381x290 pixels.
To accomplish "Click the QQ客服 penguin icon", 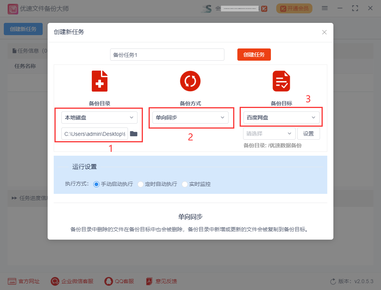I will (x=108, y=281).
